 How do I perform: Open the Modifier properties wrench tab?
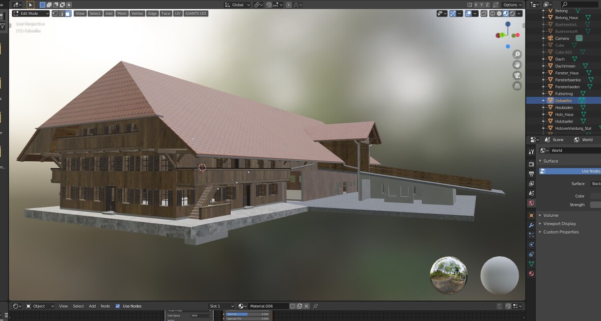click(531, 225)
